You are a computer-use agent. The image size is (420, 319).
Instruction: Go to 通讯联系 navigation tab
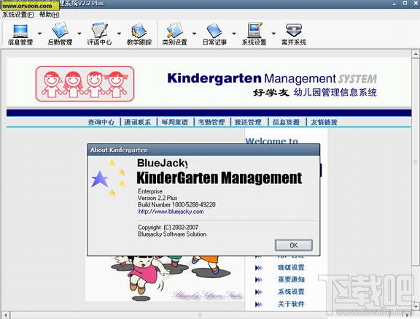137,122
